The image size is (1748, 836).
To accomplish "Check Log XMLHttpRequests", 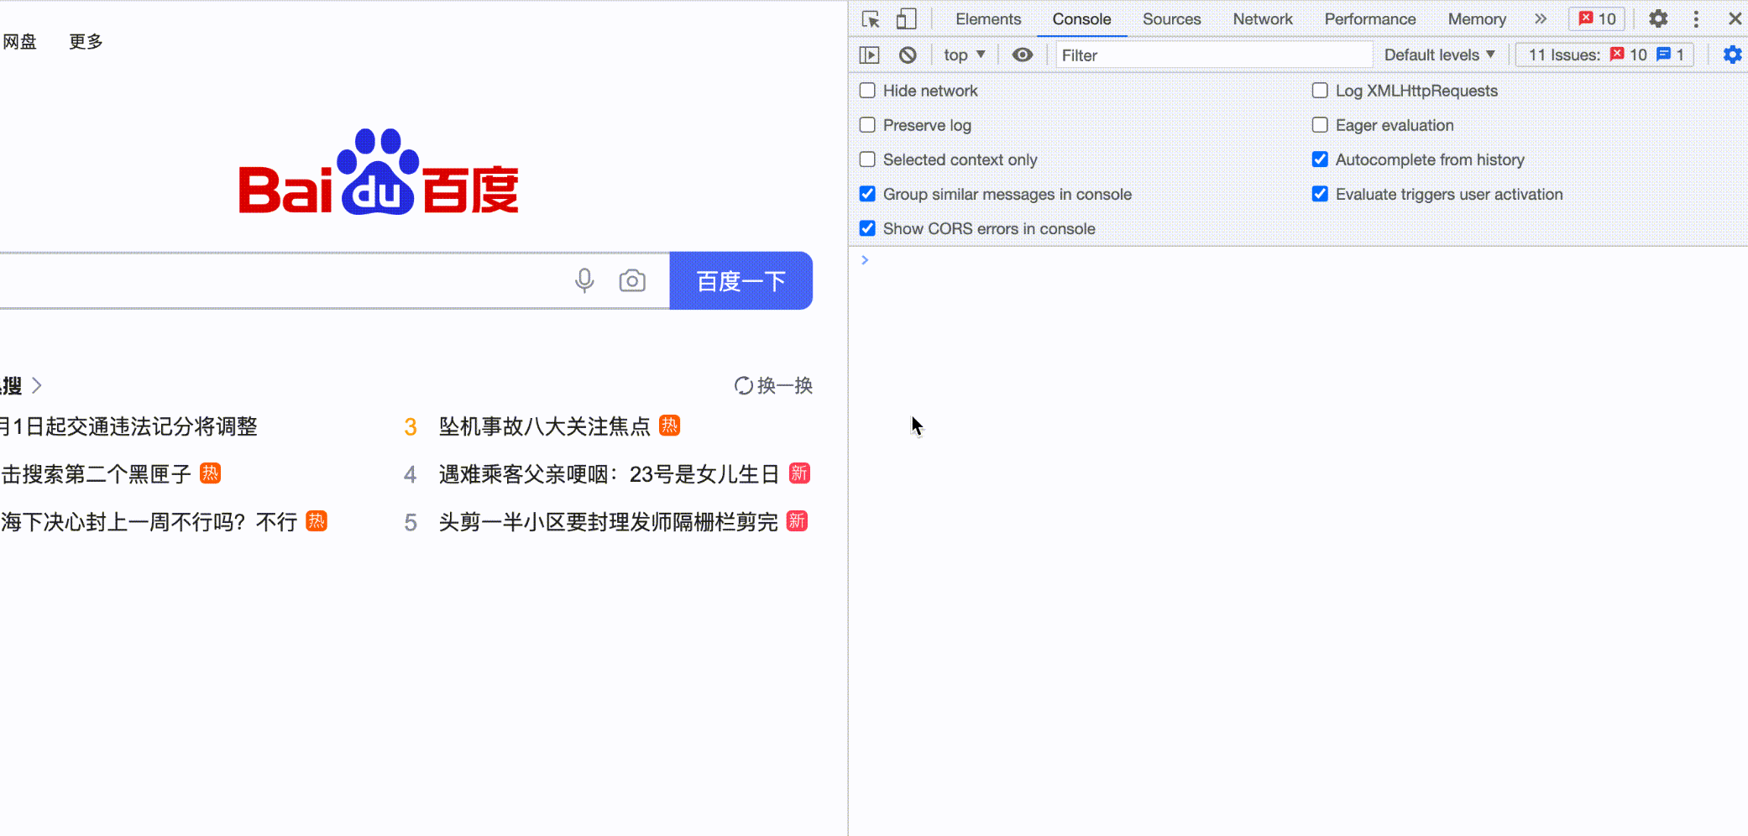I will [1320, 91].
